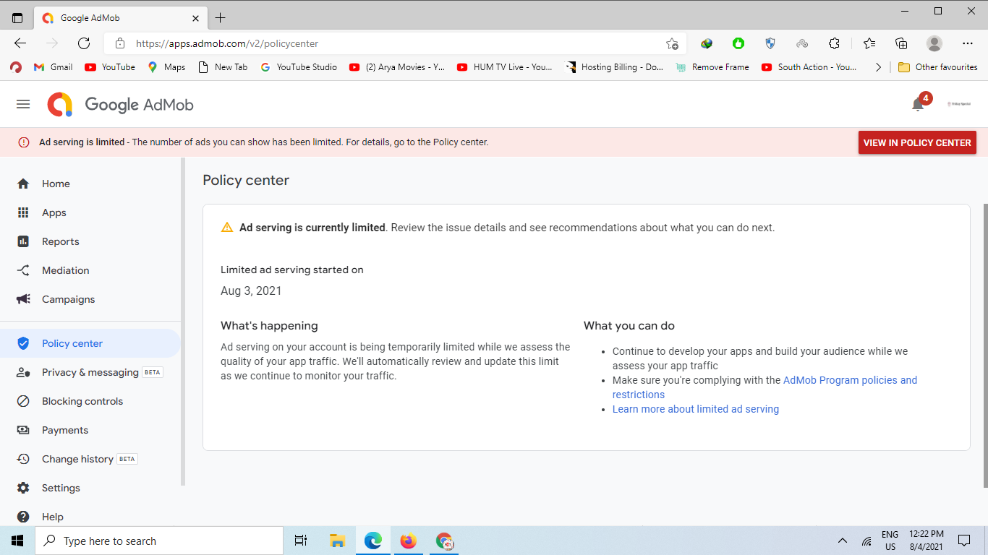
Task: Open Firefox from the taskbar
Action: [x=409, y=541]
